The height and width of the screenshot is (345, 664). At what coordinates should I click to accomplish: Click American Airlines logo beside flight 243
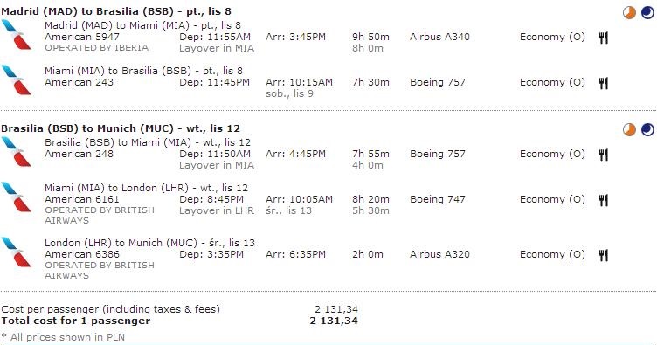point(17,80)
